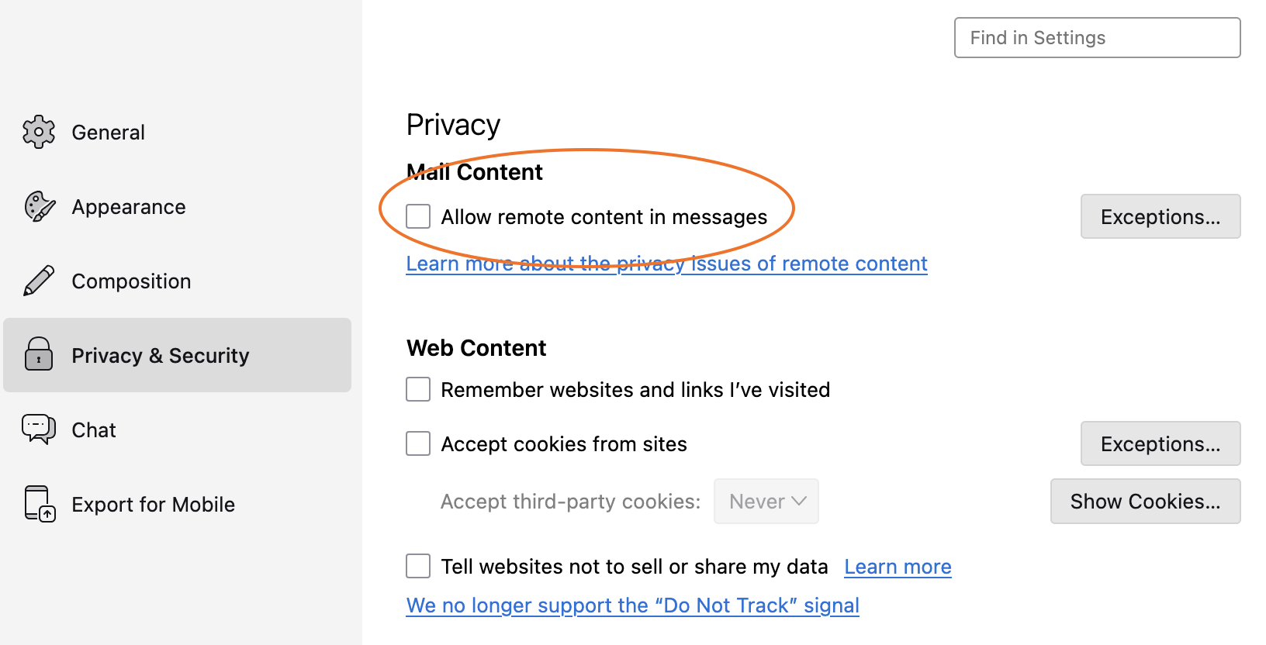Check Tell websites not to sell data
This screenshot has width=1266, height=645.
point(418,566)
